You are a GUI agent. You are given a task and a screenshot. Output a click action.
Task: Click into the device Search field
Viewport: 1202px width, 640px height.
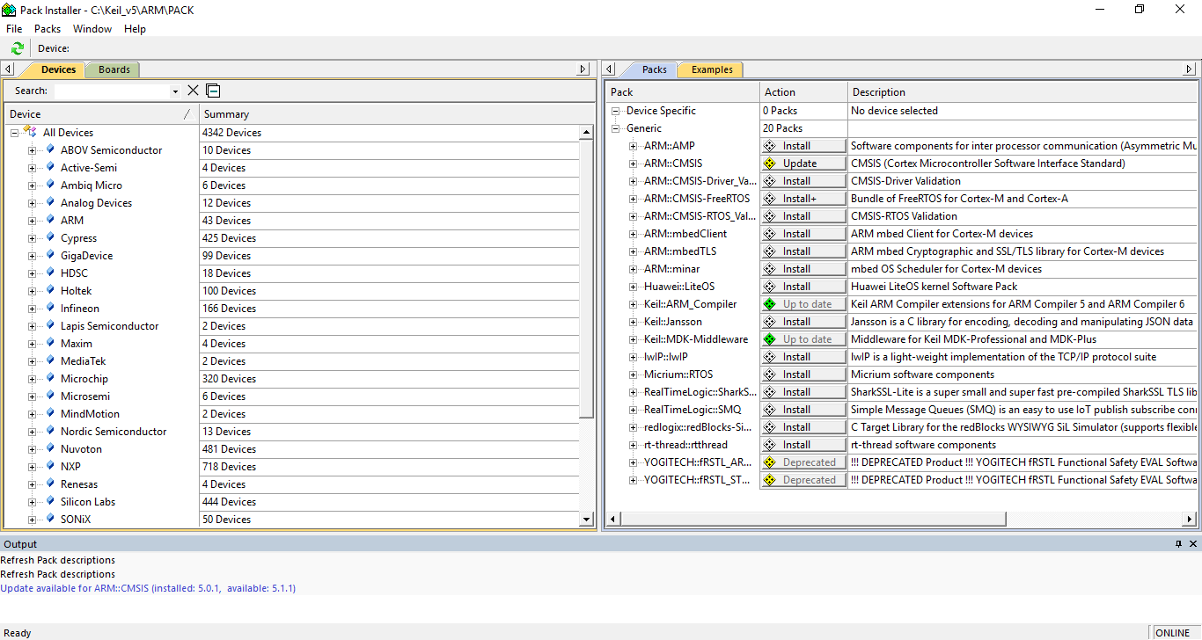112,91
